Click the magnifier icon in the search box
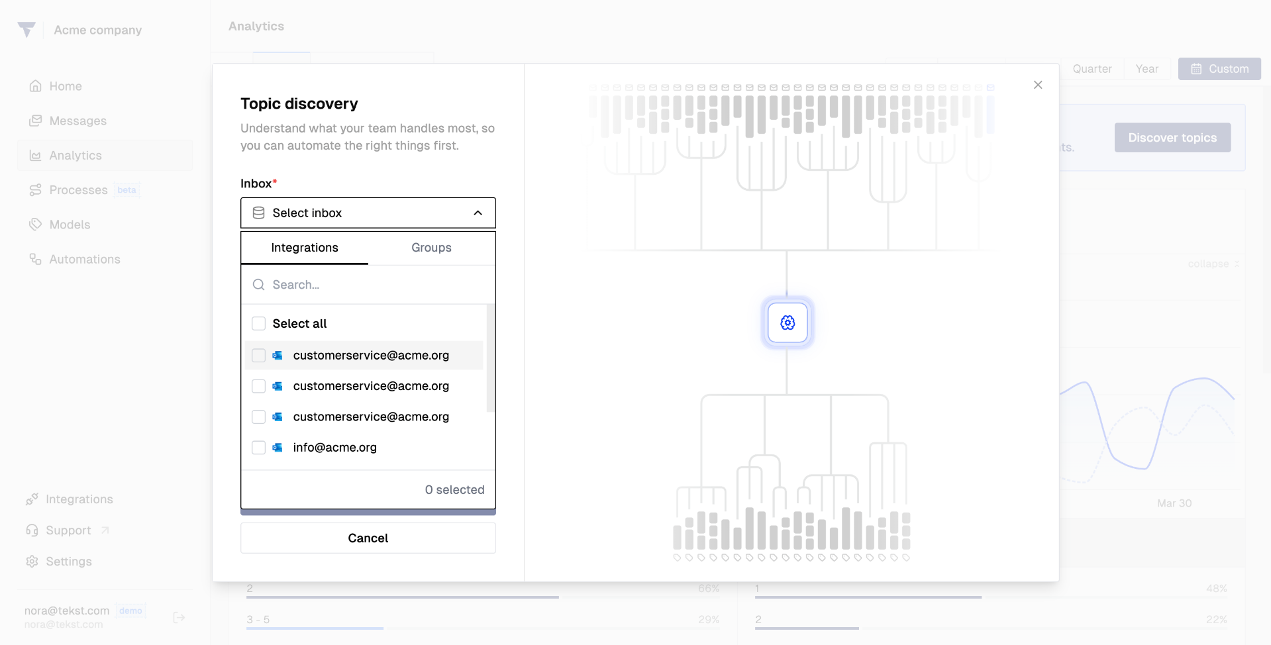The width and height of the screenshot is (1271, 645). pos(259,285)
